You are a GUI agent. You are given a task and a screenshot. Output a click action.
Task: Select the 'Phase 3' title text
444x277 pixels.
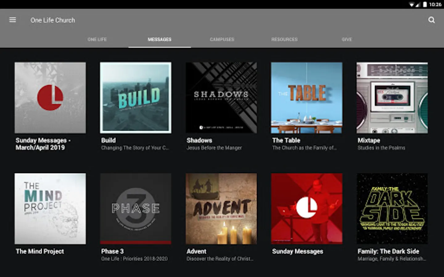113,251
